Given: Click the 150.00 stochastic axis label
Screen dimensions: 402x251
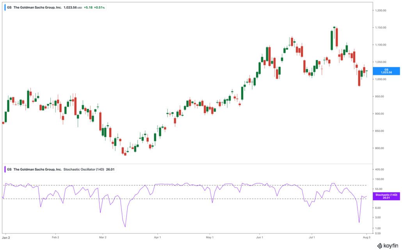Looking at the screenshot, I should 379,179.
